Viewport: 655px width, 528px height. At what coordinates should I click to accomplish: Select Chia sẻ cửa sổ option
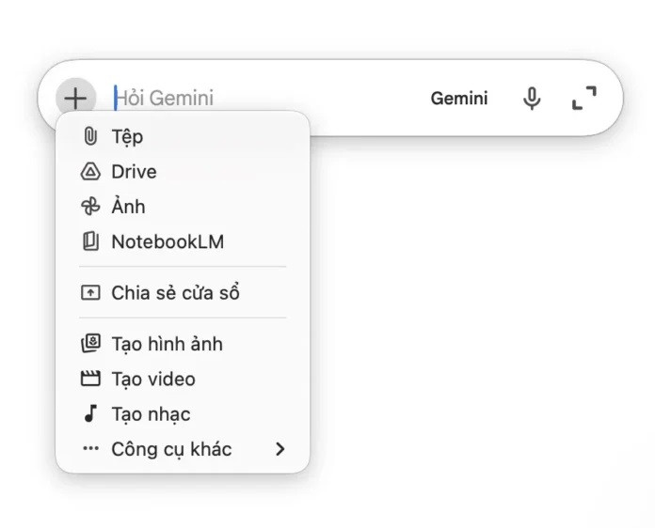click(176, 293)
